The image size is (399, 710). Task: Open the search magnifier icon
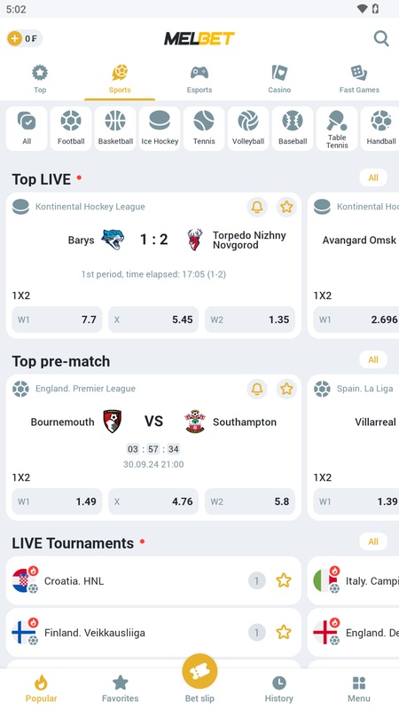[381, 38]
